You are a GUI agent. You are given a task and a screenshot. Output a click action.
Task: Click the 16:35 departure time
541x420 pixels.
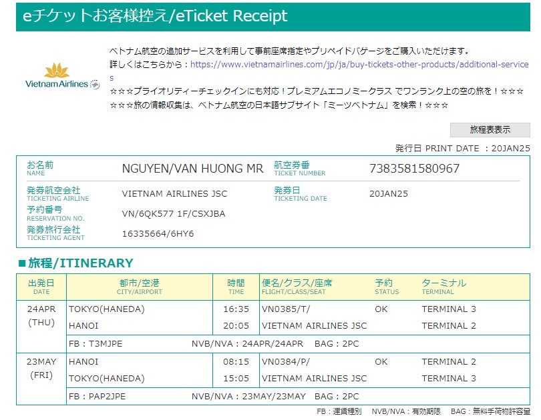click(236, 309)
